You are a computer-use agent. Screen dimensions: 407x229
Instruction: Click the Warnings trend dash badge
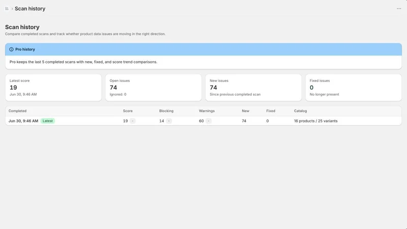[209, 121]
